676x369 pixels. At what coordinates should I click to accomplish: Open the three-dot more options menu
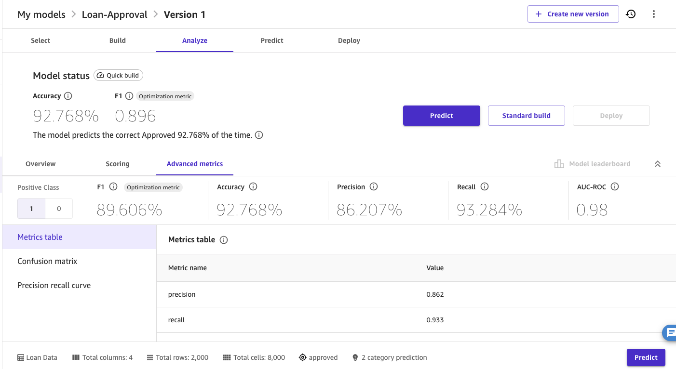pos(654,14)
